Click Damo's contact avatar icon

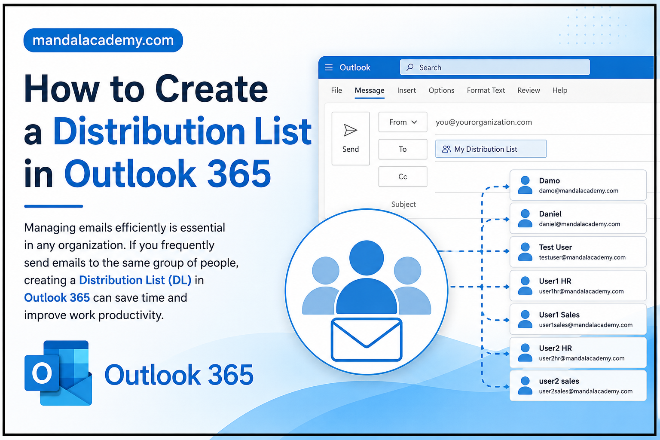pos(525,185)
